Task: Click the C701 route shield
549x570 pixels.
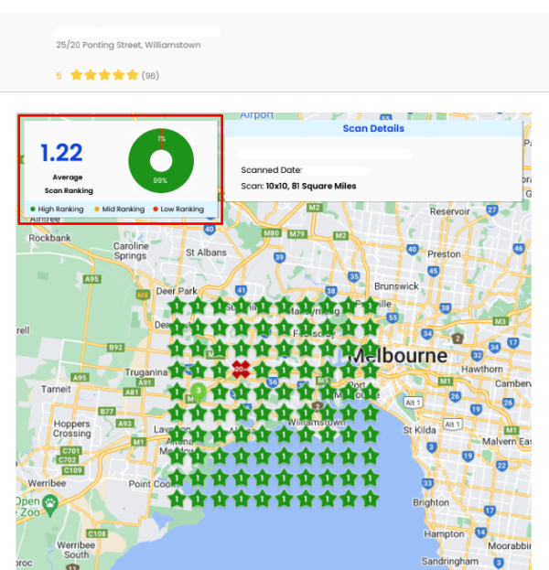Action: 70,451
